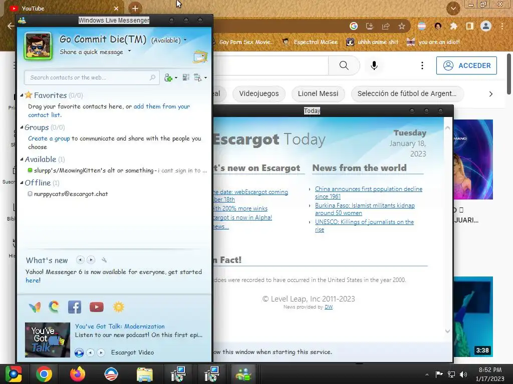Screen dimensions: 513x384
Task: Click the Create a group link
Action: point(49,138)
